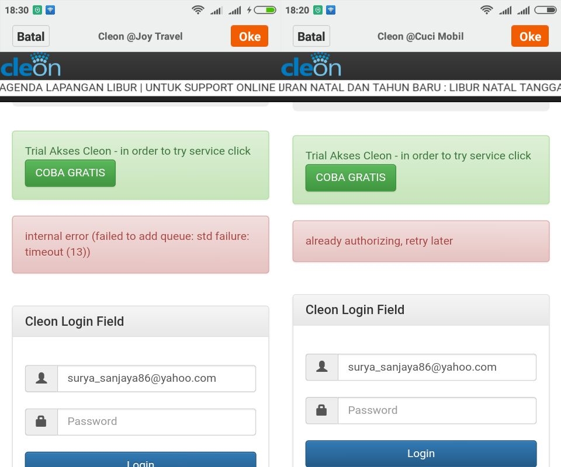Click the email field in Cuci Mobil login
The height and width of the screenshot is (467, 561).
coord(437,367)
